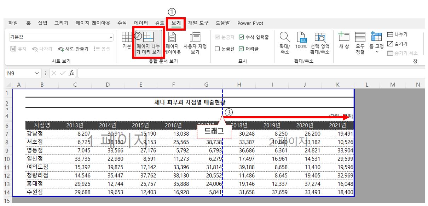Select row 15 header
The height and width of the screenshot is (206, 428).
7,201
